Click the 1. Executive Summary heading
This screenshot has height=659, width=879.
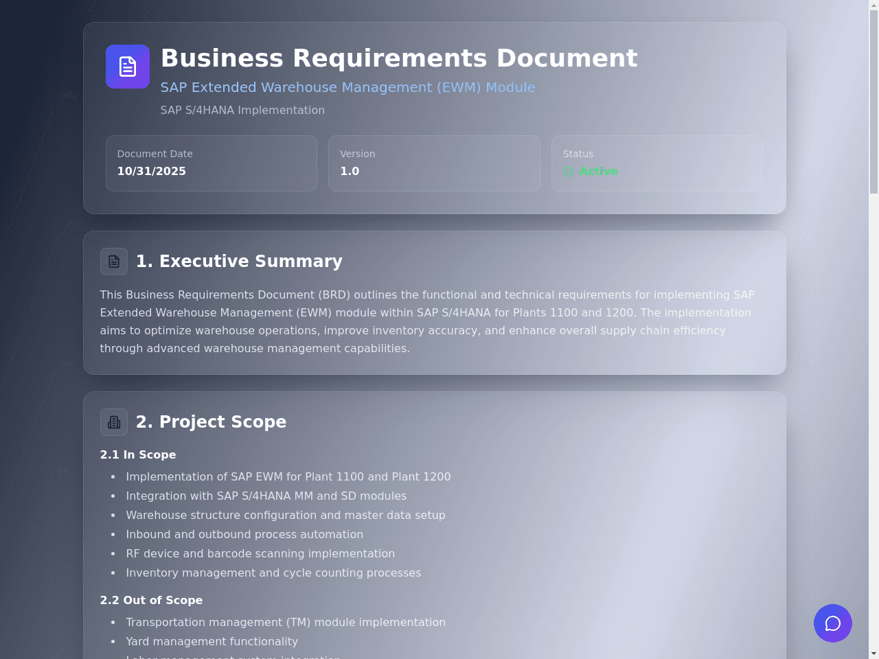(239, 262)
